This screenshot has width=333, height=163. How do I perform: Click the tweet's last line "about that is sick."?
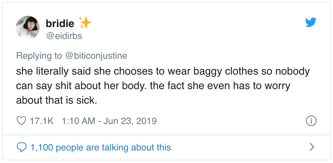tap(57, 100)
